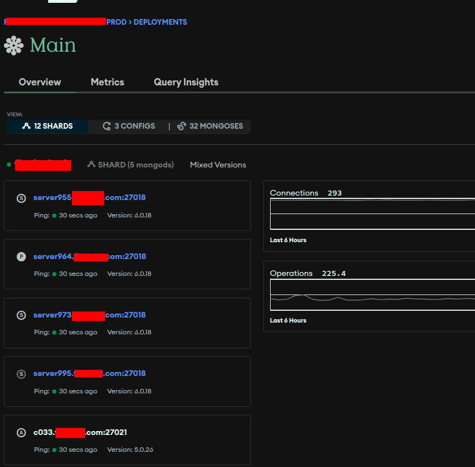The width and height of the screenshot is (475, 467).
Task: Open the Query Insights tab
Action: point(186,82)
